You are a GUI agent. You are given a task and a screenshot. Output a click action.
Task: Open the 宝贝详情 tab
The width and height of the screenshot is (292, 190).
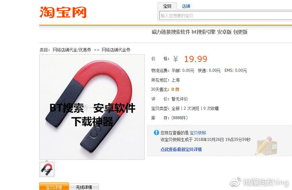point(54,187)
